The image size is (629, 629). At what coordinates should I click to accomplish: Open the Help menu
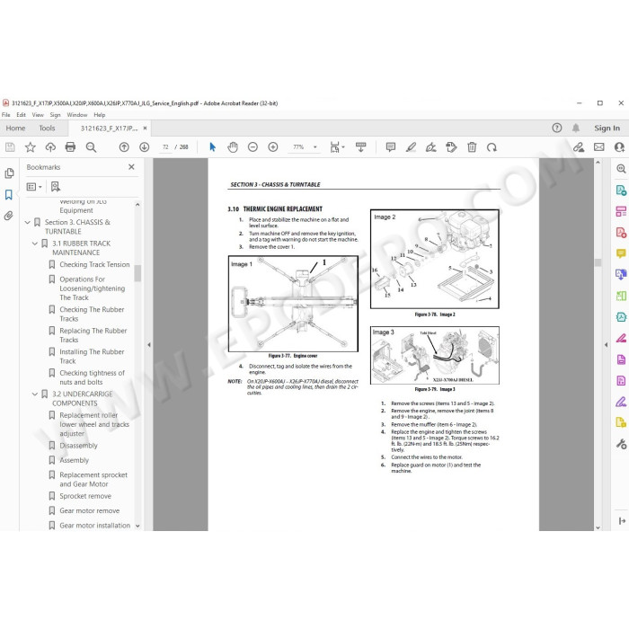click(x=100, y=115)
